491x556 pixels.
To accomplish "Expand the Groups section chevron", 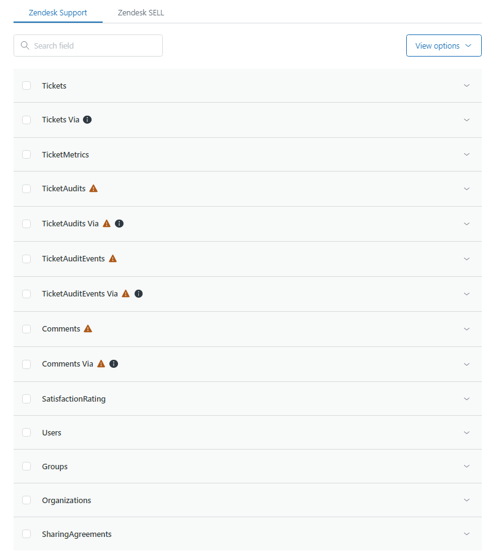I will point(466,466).
